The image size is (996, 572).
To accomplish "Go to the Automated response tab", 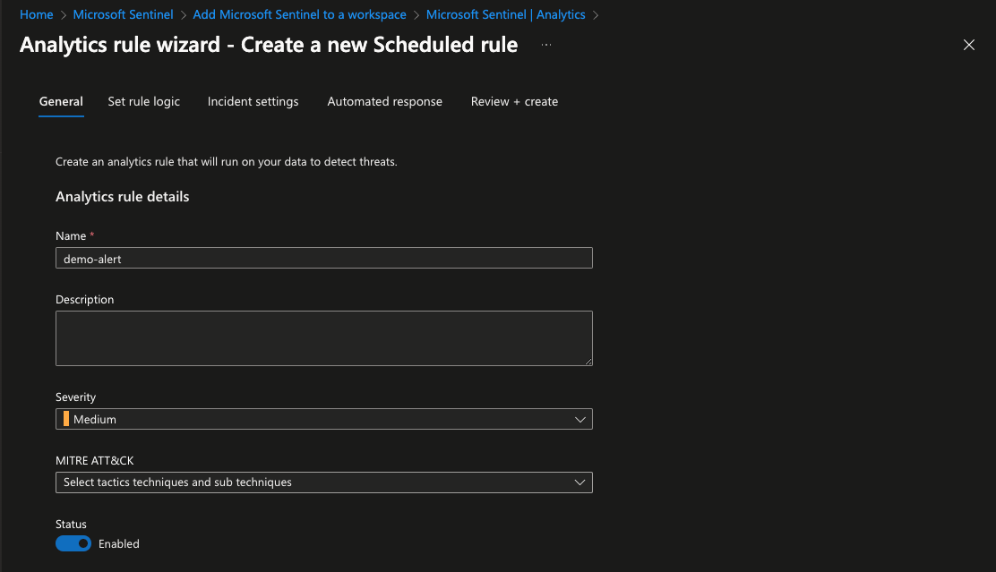I will 384,102.
